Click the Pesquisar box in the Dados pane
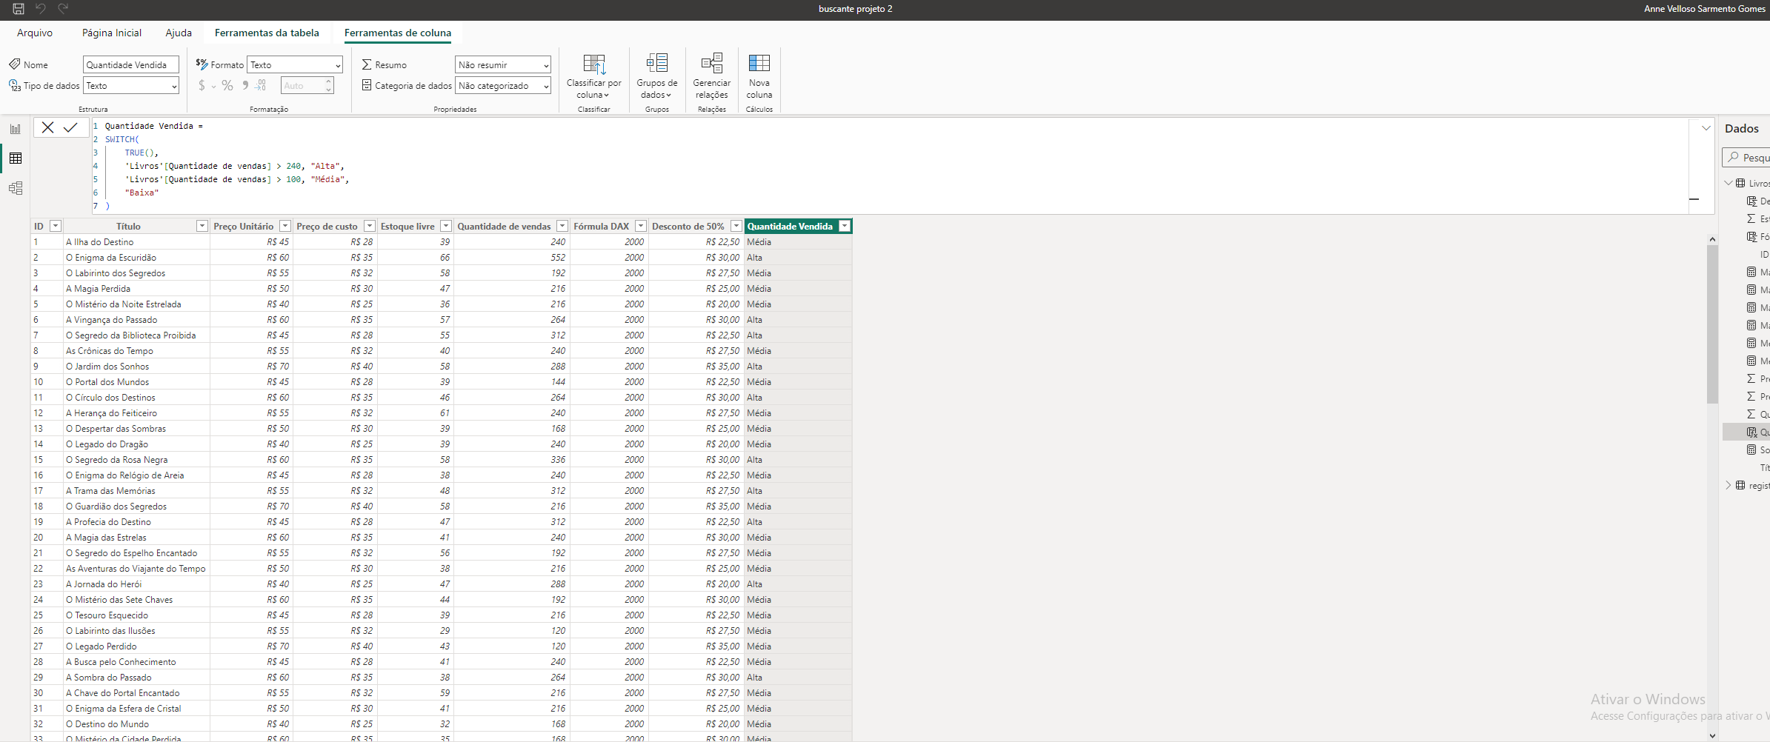The height and width of the screenshot is (742, 1770). 1747,157
